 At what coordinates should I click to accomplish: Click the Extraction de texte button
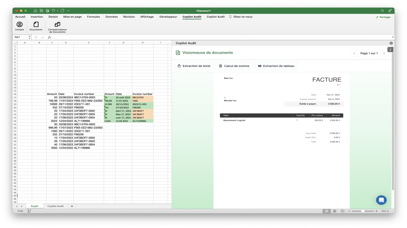194,66
